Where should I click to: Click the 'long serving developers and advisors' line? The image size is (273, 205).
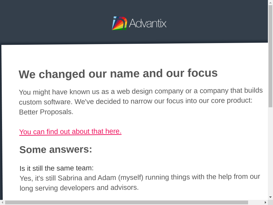coord(79,188)
